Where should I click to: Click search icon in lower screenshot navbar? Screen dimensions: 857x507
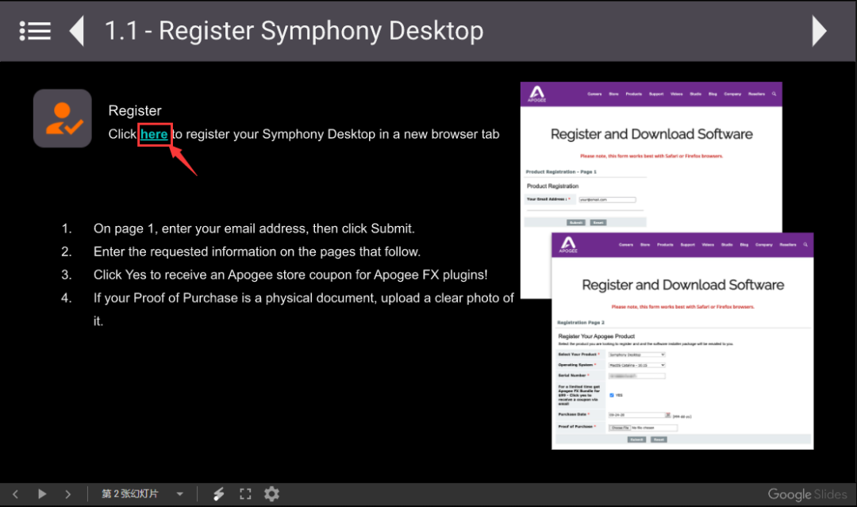click(805, 244)
